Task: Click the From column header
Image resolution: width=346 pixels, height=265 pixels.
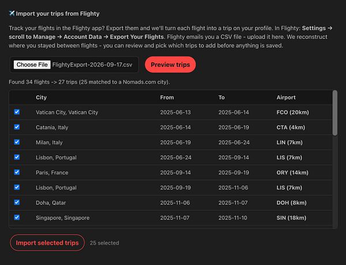Action: pos(167,97)
